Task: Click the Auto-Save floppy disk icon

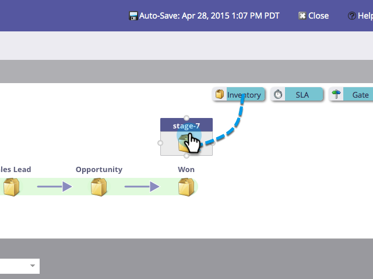Action: tap(133, 16)
